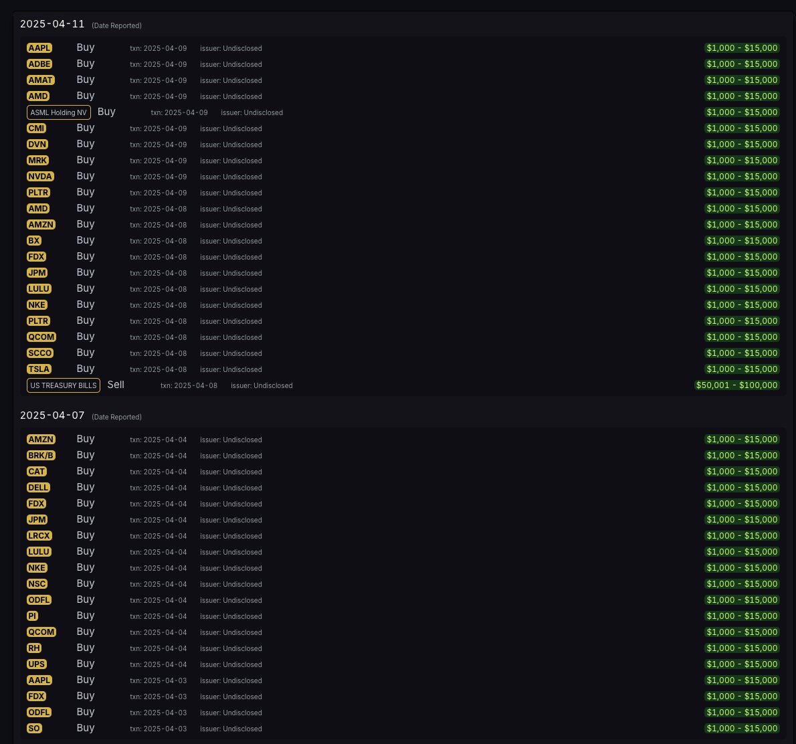Click the CAT ticker badge
This screenshot has height=744, width=796.
point(37,472)
